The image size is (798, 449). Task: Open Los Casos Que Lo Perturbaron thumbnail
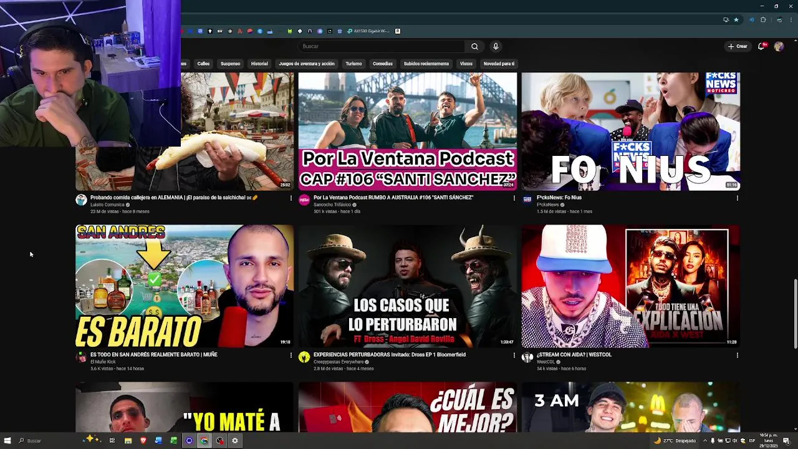(408, 286)
